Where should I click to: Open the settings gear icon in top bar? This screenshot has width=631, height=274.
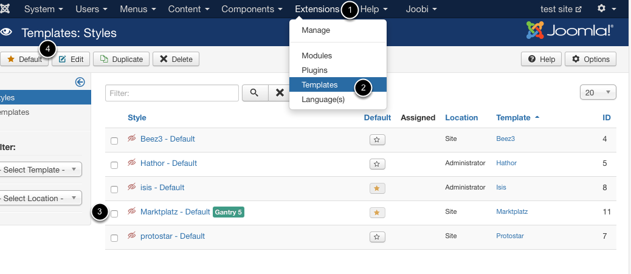tap(602, 9)
